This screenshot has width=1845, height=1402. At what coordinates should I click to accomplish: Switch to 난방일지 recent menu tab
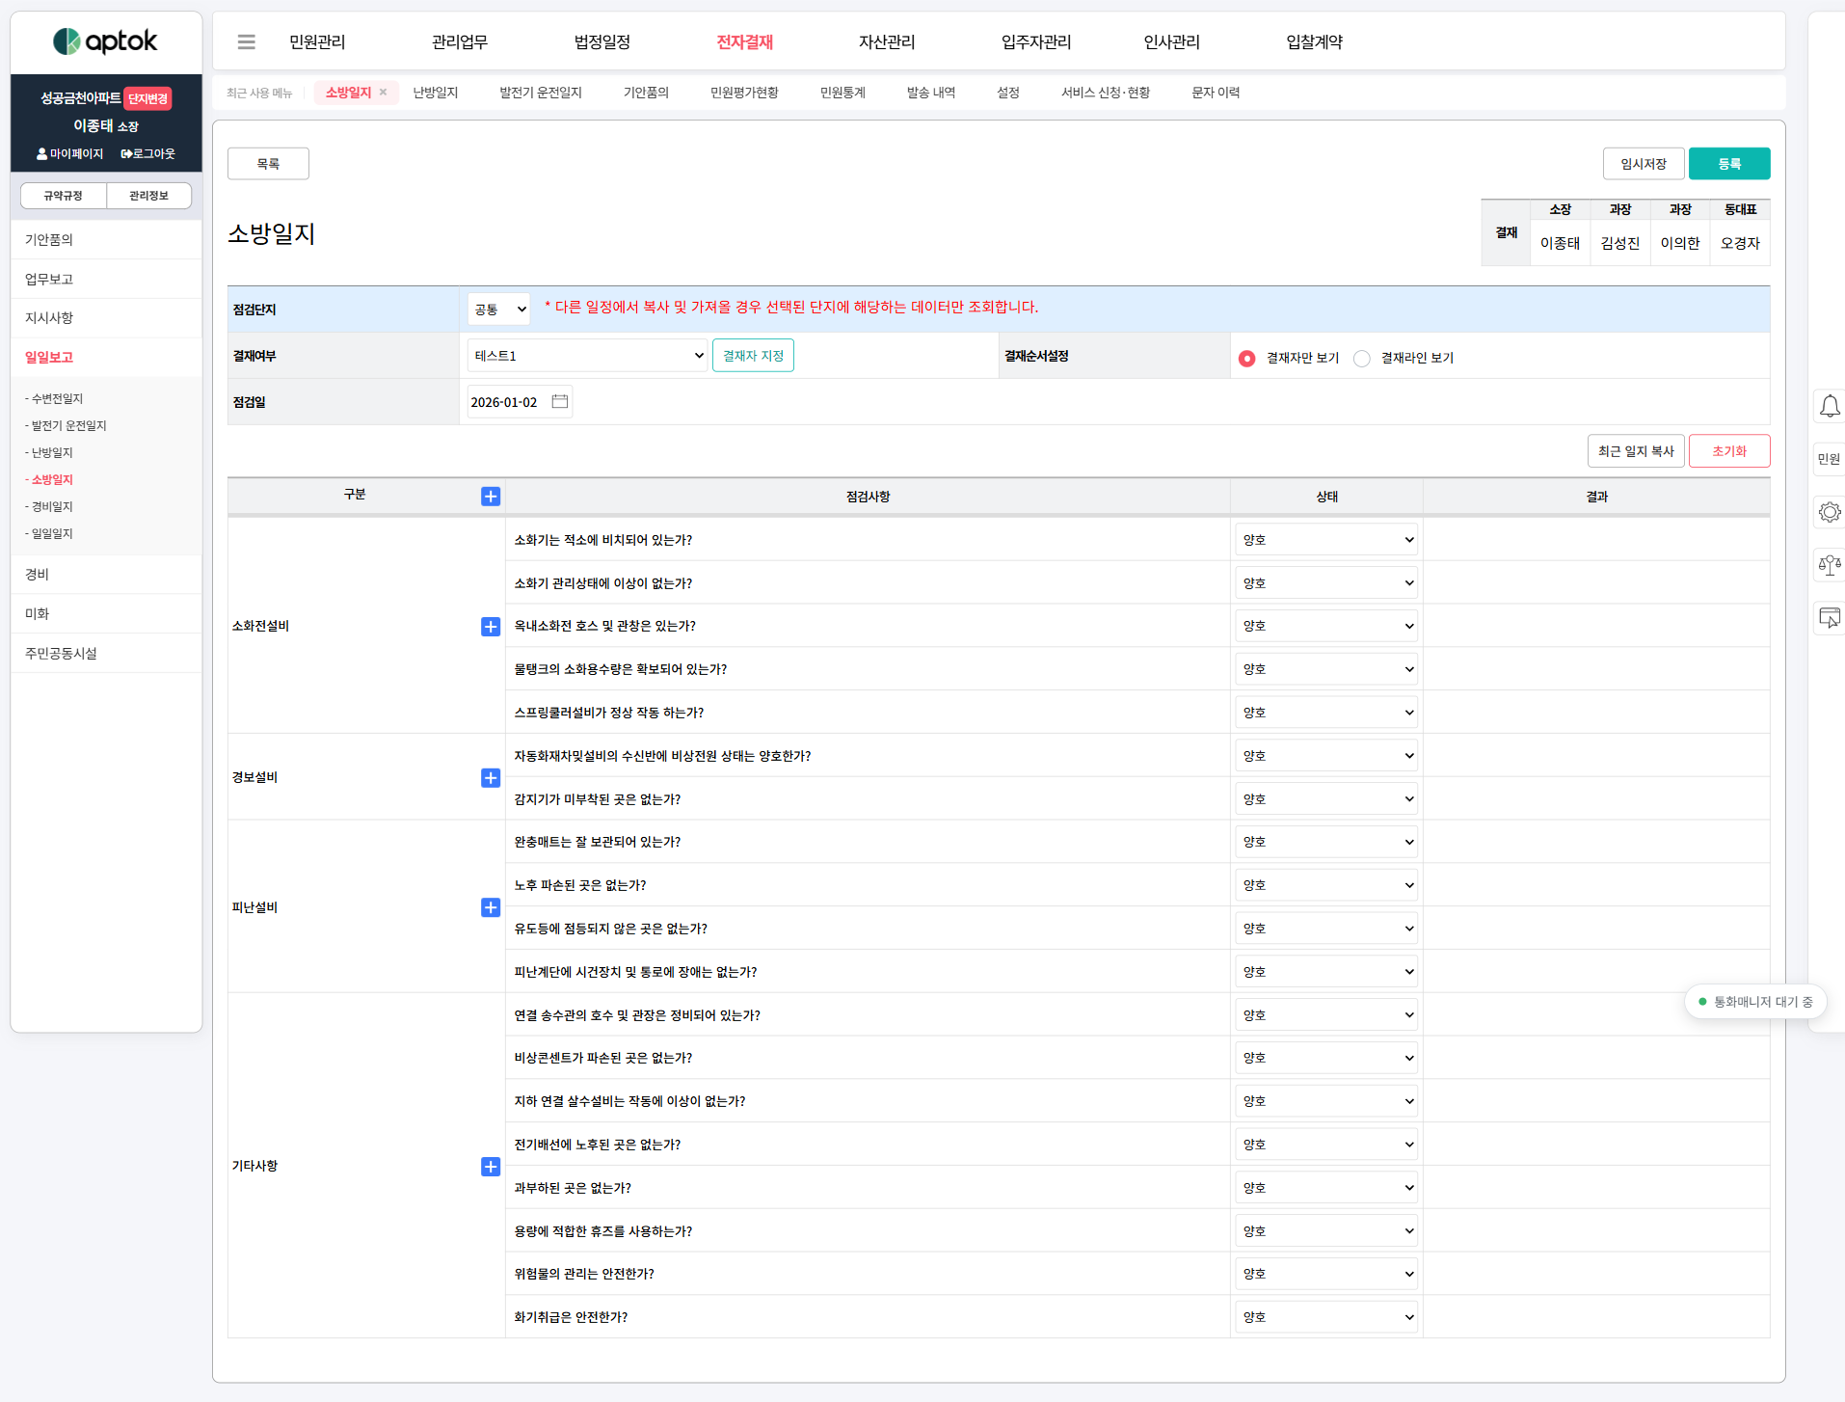[x=435, y=93]
